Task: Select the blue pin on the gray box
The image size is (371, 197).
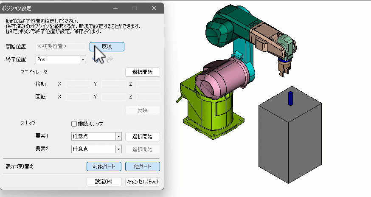Action: coord(290,98)
